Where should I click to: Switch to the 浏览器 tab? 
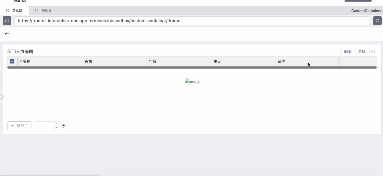[17, 10]
